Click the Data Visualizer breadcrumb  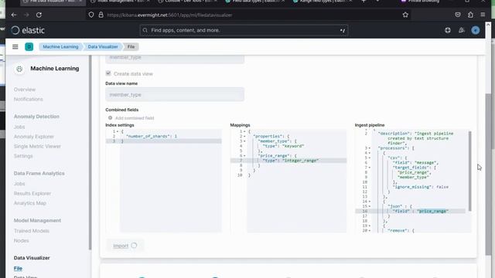click(103, 46)
